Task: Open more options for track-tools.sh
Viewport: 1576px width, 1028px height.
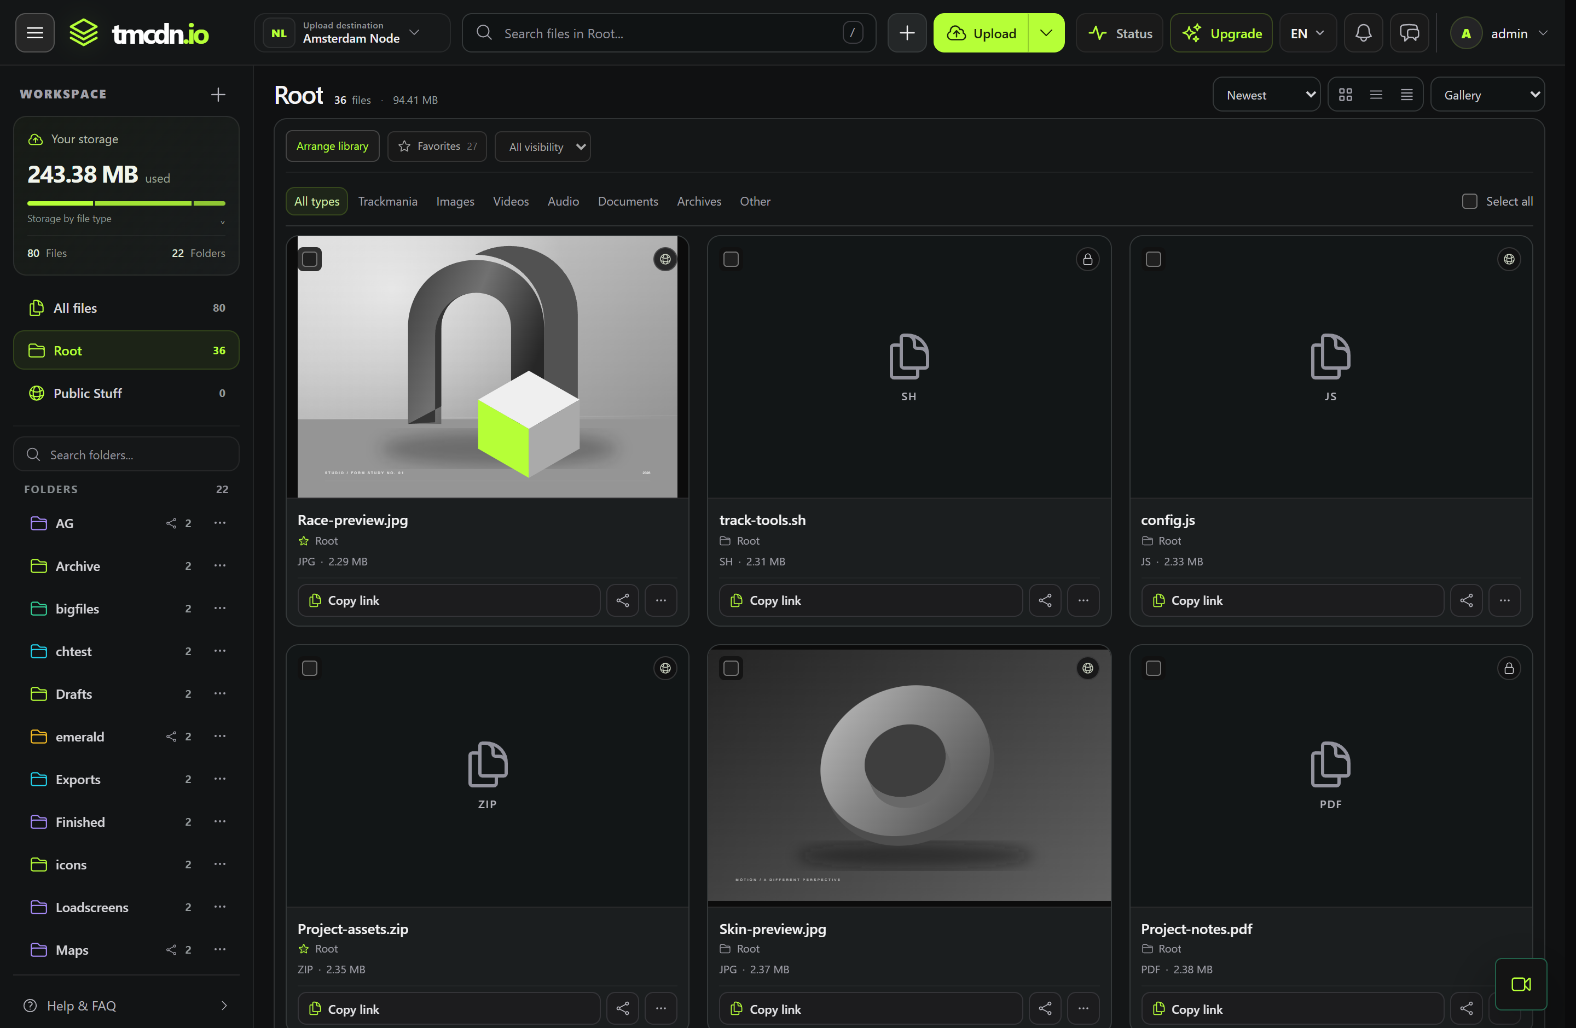Action: pyautogui.click(x=1083, y=600)
